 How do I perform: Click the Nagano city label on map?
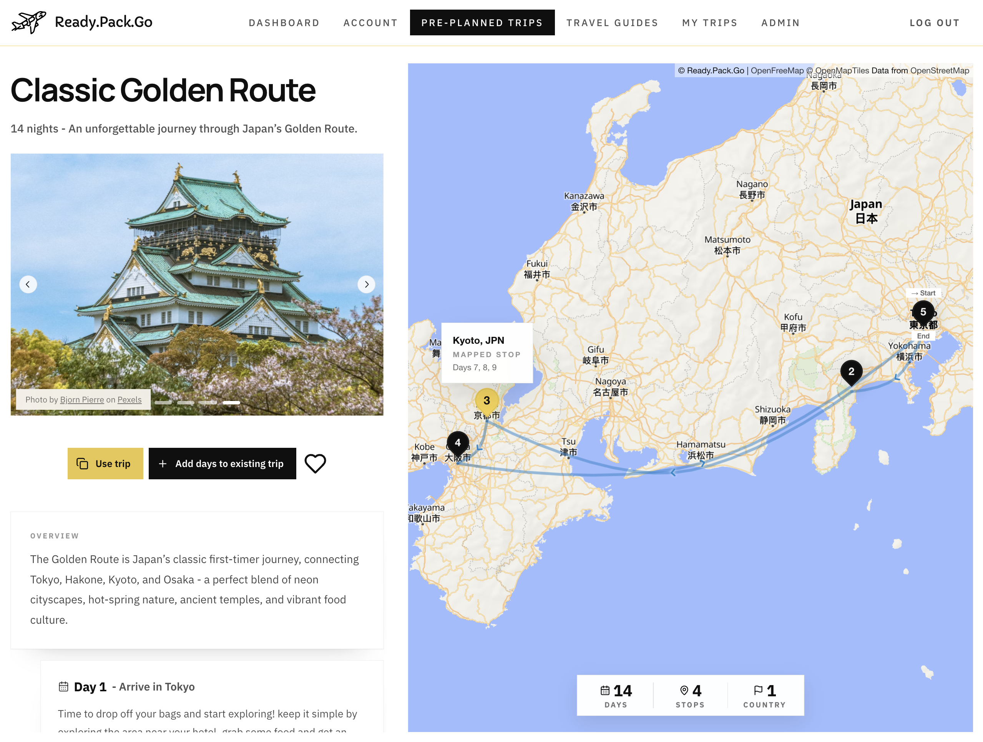click(x=752, y=190)
